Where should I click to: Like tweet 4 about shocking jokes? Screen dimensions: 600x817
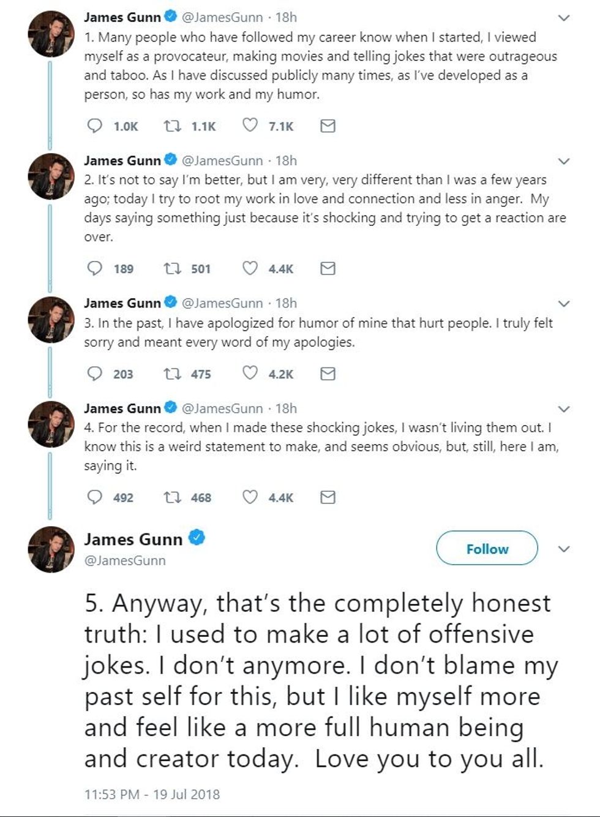pyautogui.click(x=250, y=497)
